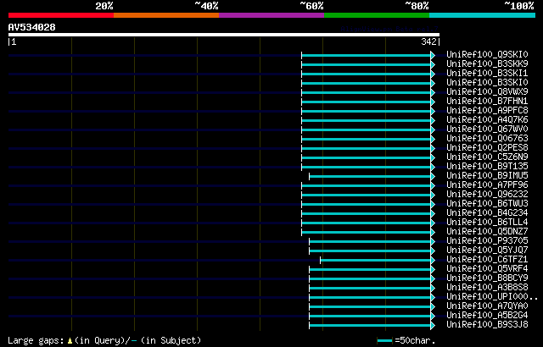Click the arrowhead ending the UniRef100_P93705 bar
Image resolution: width=543 pixels, height=347 pixels.
433,242
